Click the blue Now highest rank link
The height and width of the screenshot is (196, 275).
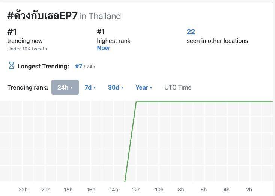103,48
